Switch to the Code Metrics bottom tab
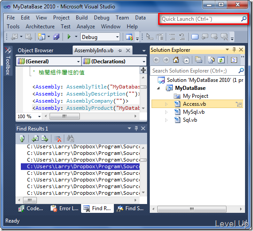This screenshot has width=253, height=231. tap(31, 208)
